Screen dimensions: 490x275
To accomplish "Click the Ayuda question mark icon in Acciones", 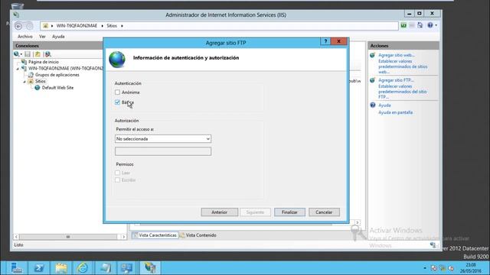I will 373,105.
